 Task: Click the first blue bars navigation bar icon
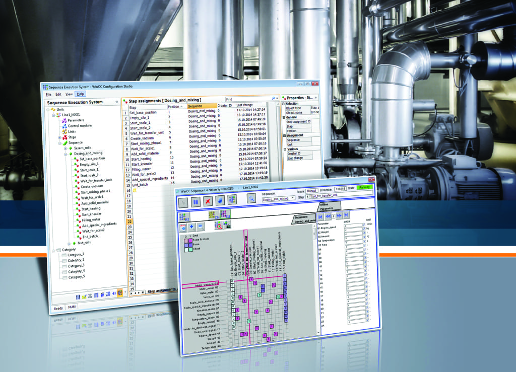point(78,297)
